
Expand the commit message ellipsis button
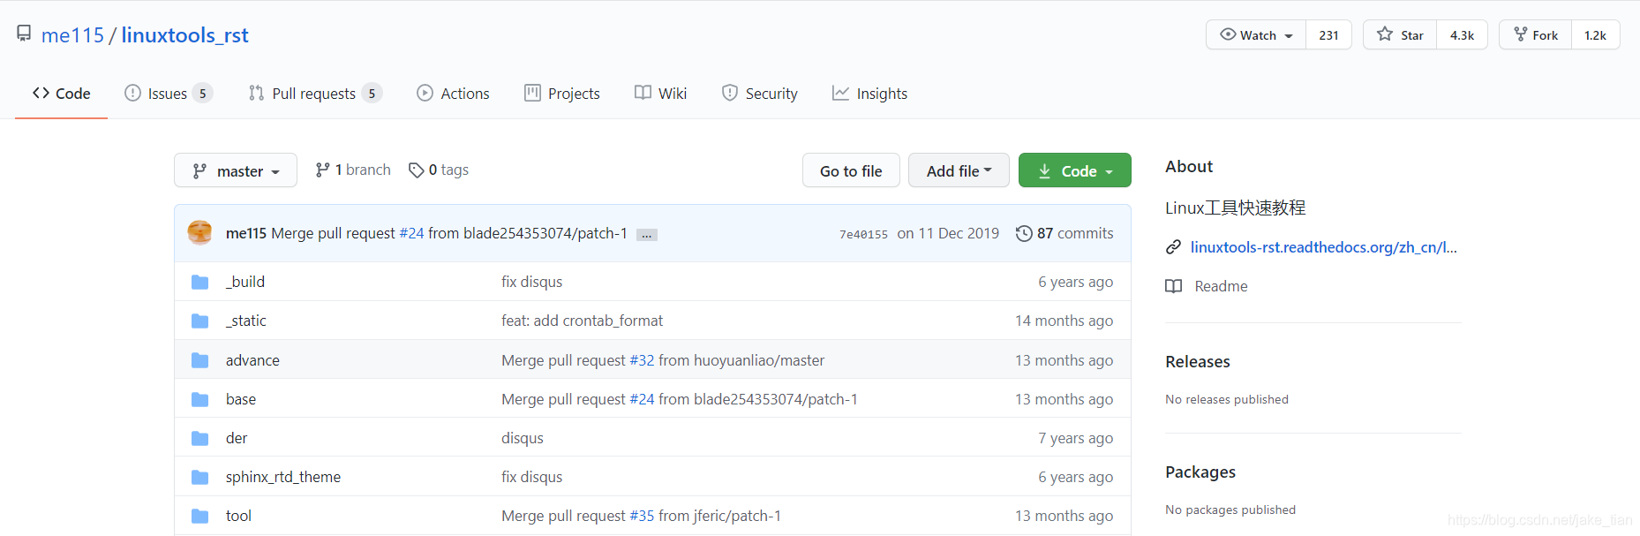pos(647,235)
